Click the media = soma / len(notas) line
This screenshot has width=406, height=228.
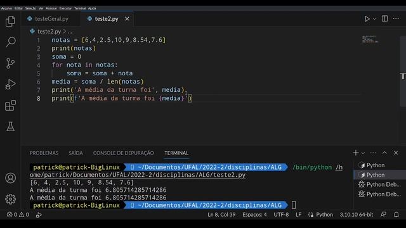[x=98, y=82]
